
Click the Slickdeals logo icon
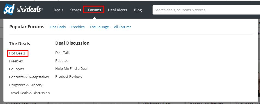[x=9, y=10]
